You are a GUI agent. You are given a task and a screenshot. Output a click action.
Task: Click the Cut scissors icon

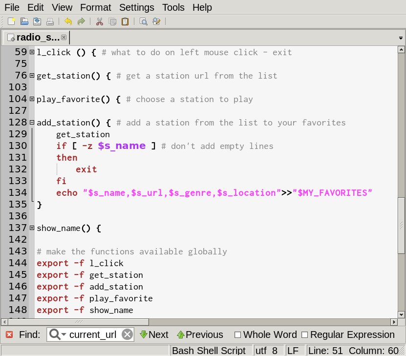pos(100,21)
